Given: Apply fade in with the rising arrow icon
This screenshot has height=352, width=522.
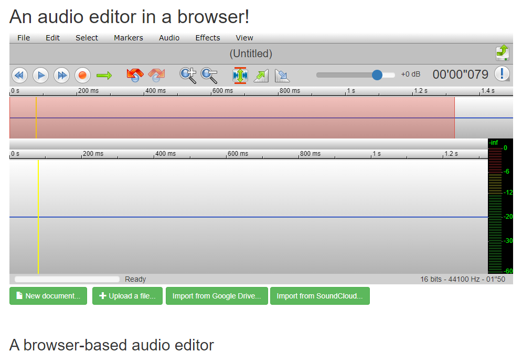Looking at the screenshot, I should (261, 76).
